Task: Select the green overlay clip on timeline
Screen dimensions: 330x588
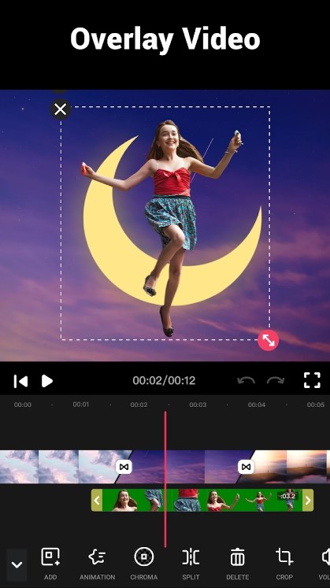Action: coord(202,500)
